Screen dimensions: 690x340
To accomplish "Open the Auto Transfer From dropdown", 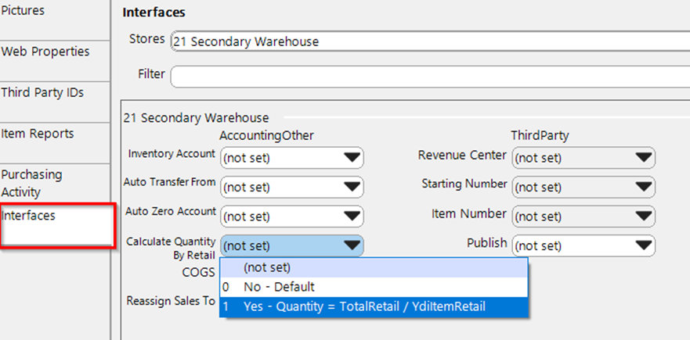I will pos(291,187).
